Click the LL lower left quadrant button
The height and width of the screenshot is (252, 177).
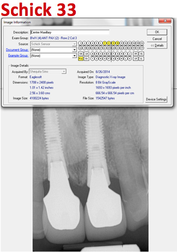pos(141,58)
